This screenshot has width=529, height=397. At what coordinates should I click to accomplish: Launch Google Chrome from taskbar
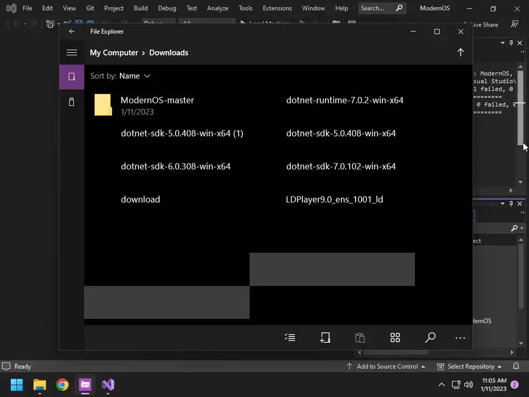[x=63, y=385]
